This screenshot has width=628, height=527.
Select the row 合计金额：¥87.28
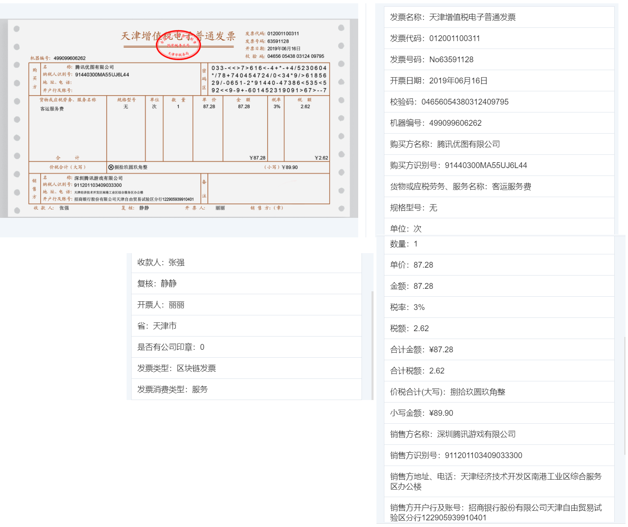[499, 349]
